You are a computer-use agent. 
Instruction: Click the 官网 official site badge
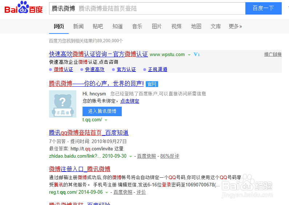click(x=152, y=84)
